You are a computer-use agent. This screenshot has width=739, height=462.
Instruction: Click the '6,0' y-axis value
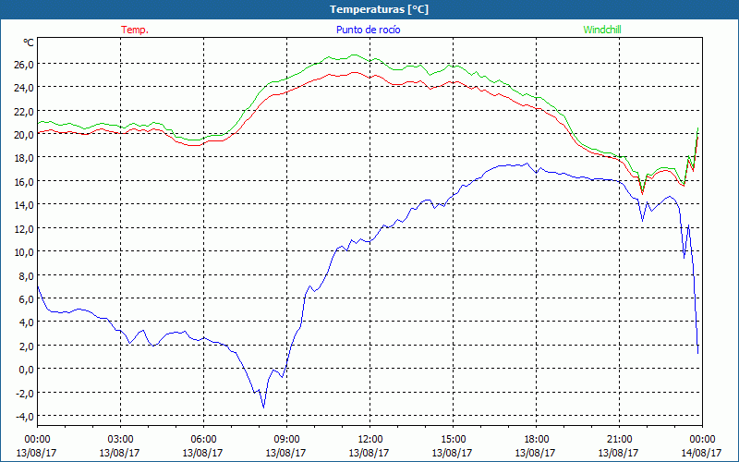point(27,298)
